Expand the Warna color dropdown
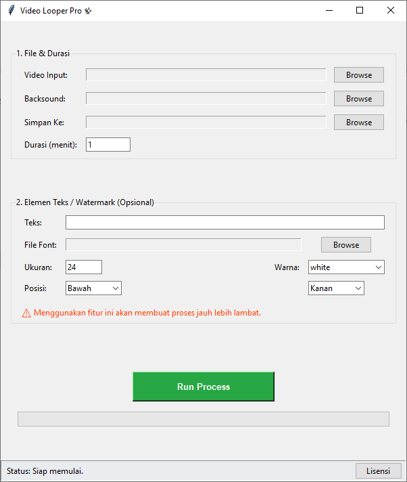This screenshot has width=407, height=482. (346, 267)
